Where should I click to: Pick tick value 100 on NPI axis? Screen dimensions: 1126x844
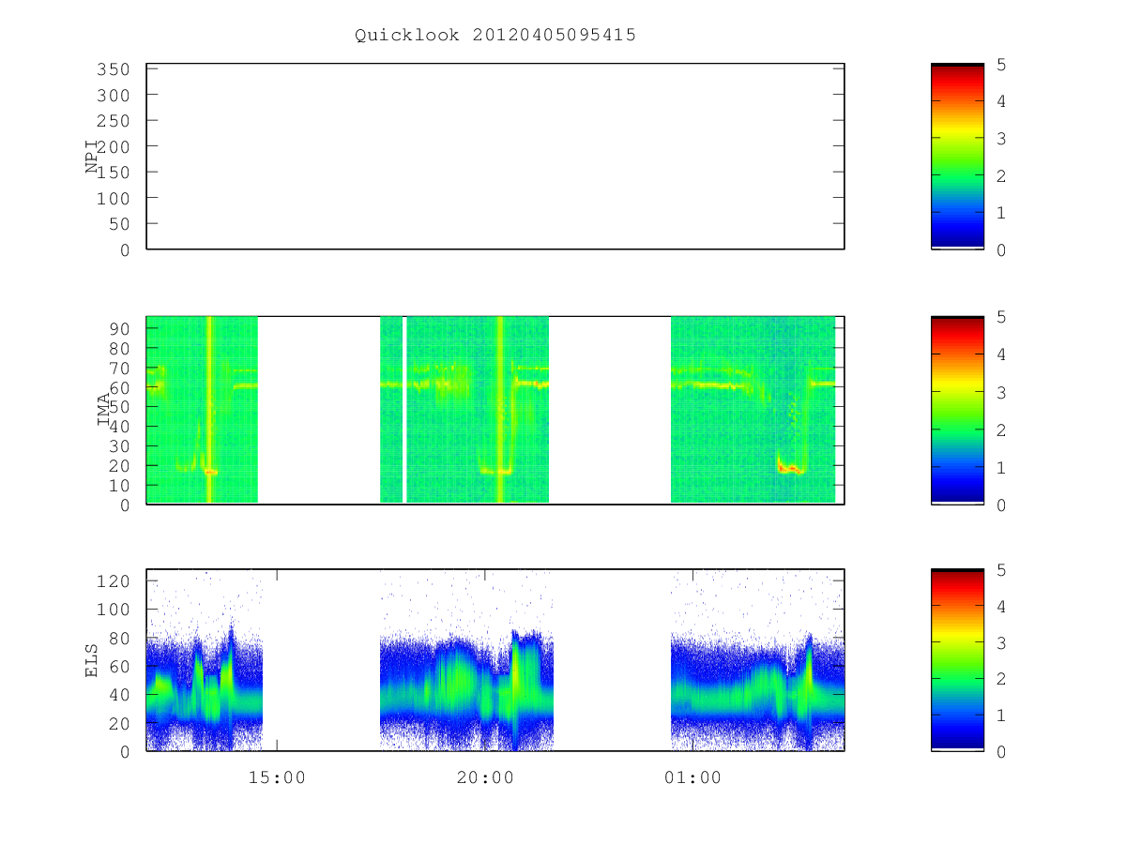(114, 199)
